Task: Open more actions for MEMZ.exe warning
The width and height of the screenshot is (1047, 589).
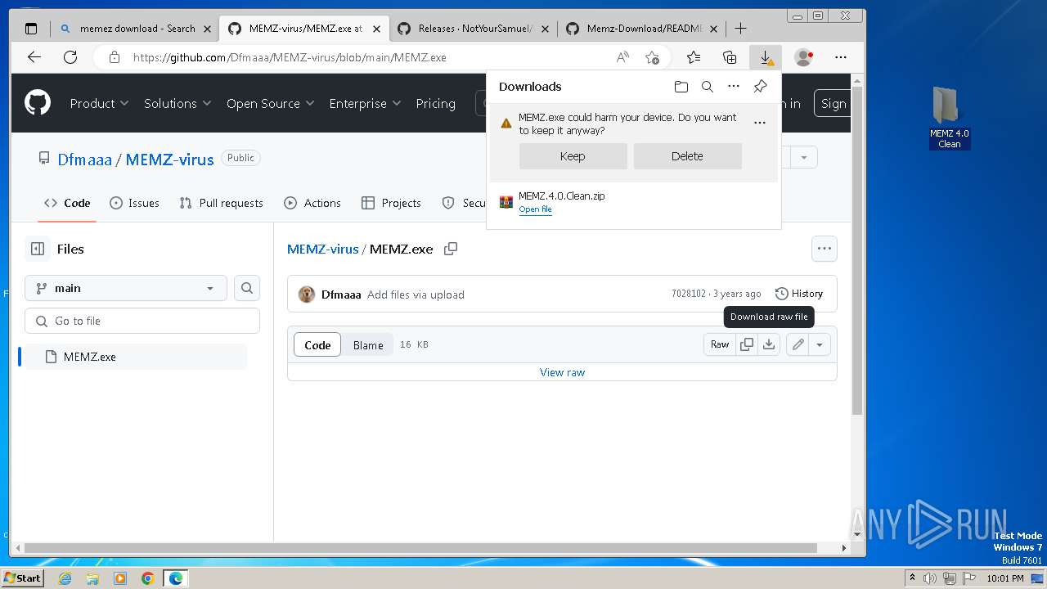Action: click(x=760, y=124)
